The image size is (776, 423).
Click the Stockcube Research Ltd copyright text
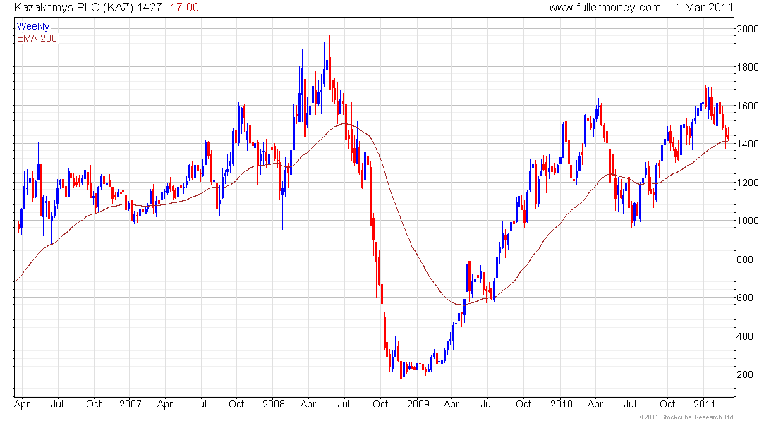[x=685, y=417]
